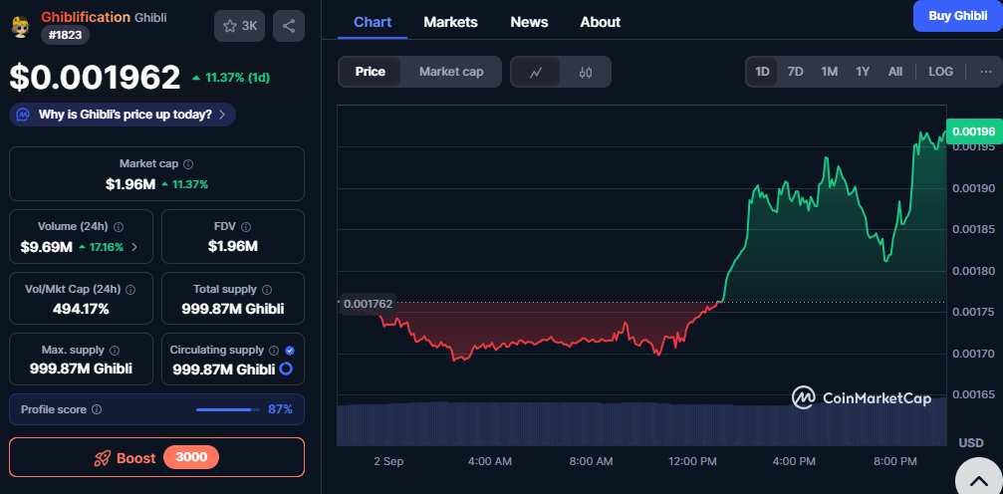Click the 11.37% (1d) price change
The width and height of the screenshot is (1003, 494).
[231, 78]
